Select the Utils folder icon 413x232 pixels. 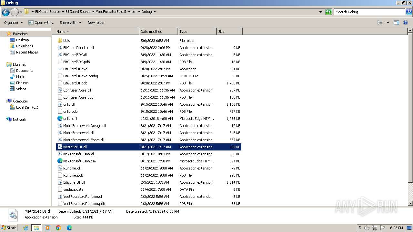point(60,41)
